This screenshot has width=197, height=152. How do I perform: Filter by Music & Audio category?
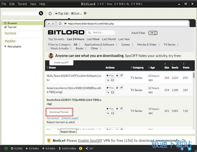coord(60,48)
